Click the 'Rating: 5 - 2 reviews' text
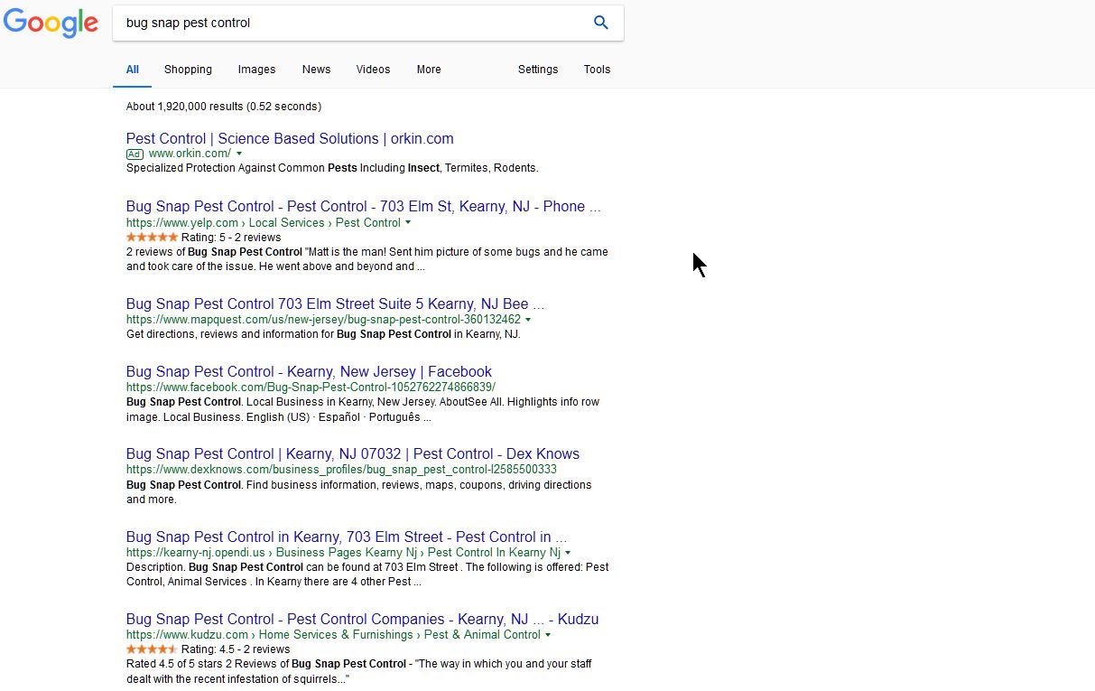This screenshot has height=691, width=1095. (x=231, y=238)
